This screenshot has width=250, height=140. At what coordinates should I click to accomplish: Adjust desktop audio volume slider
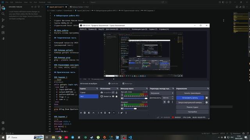(136, 98)
